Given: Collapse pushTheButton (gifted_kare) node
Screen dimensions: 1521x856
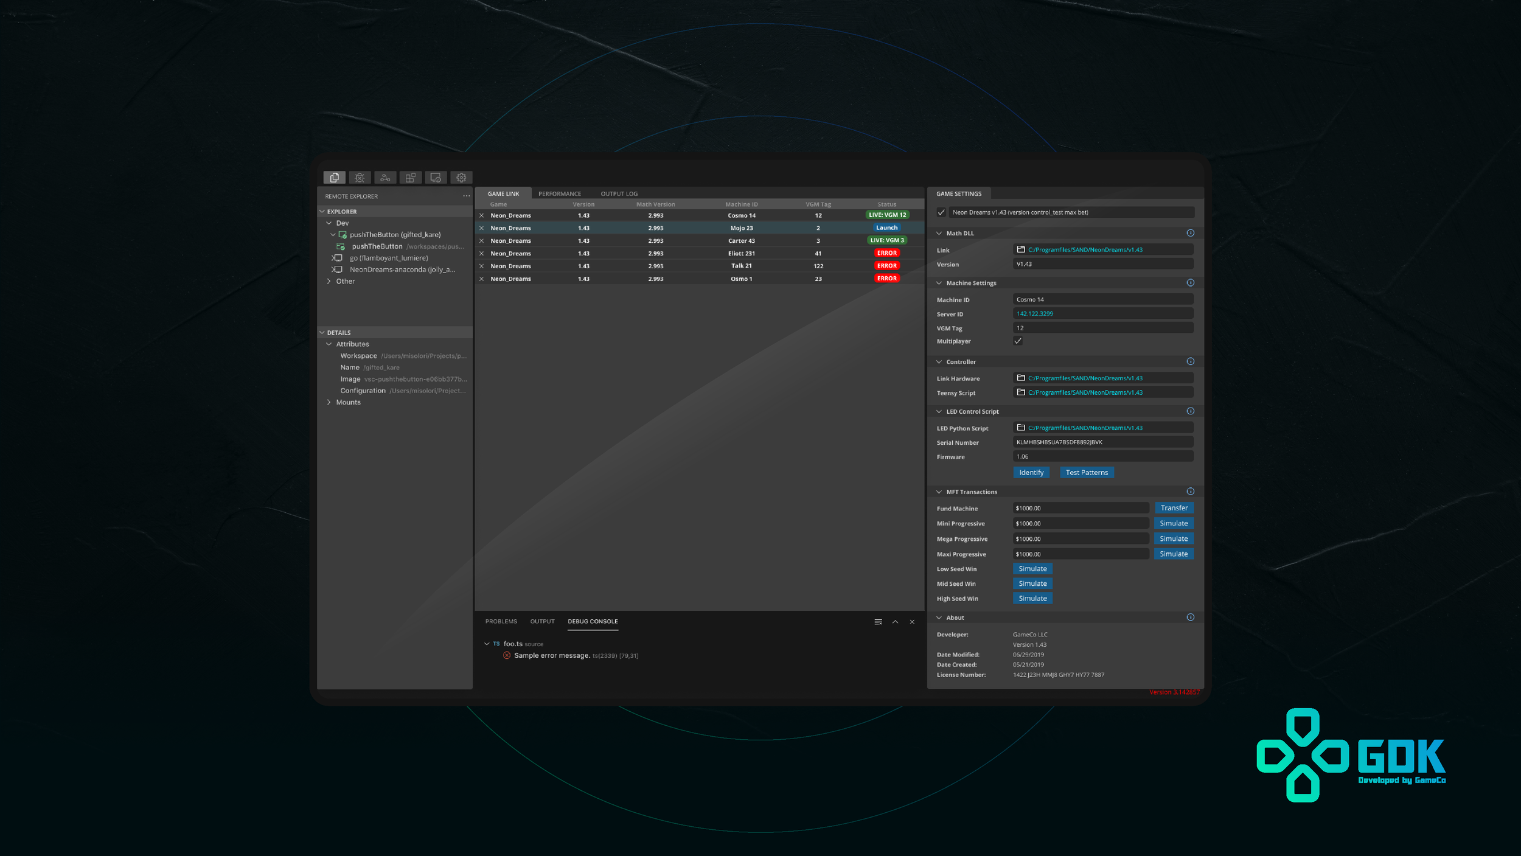Looking at the screenshot, I should point(333,235).
